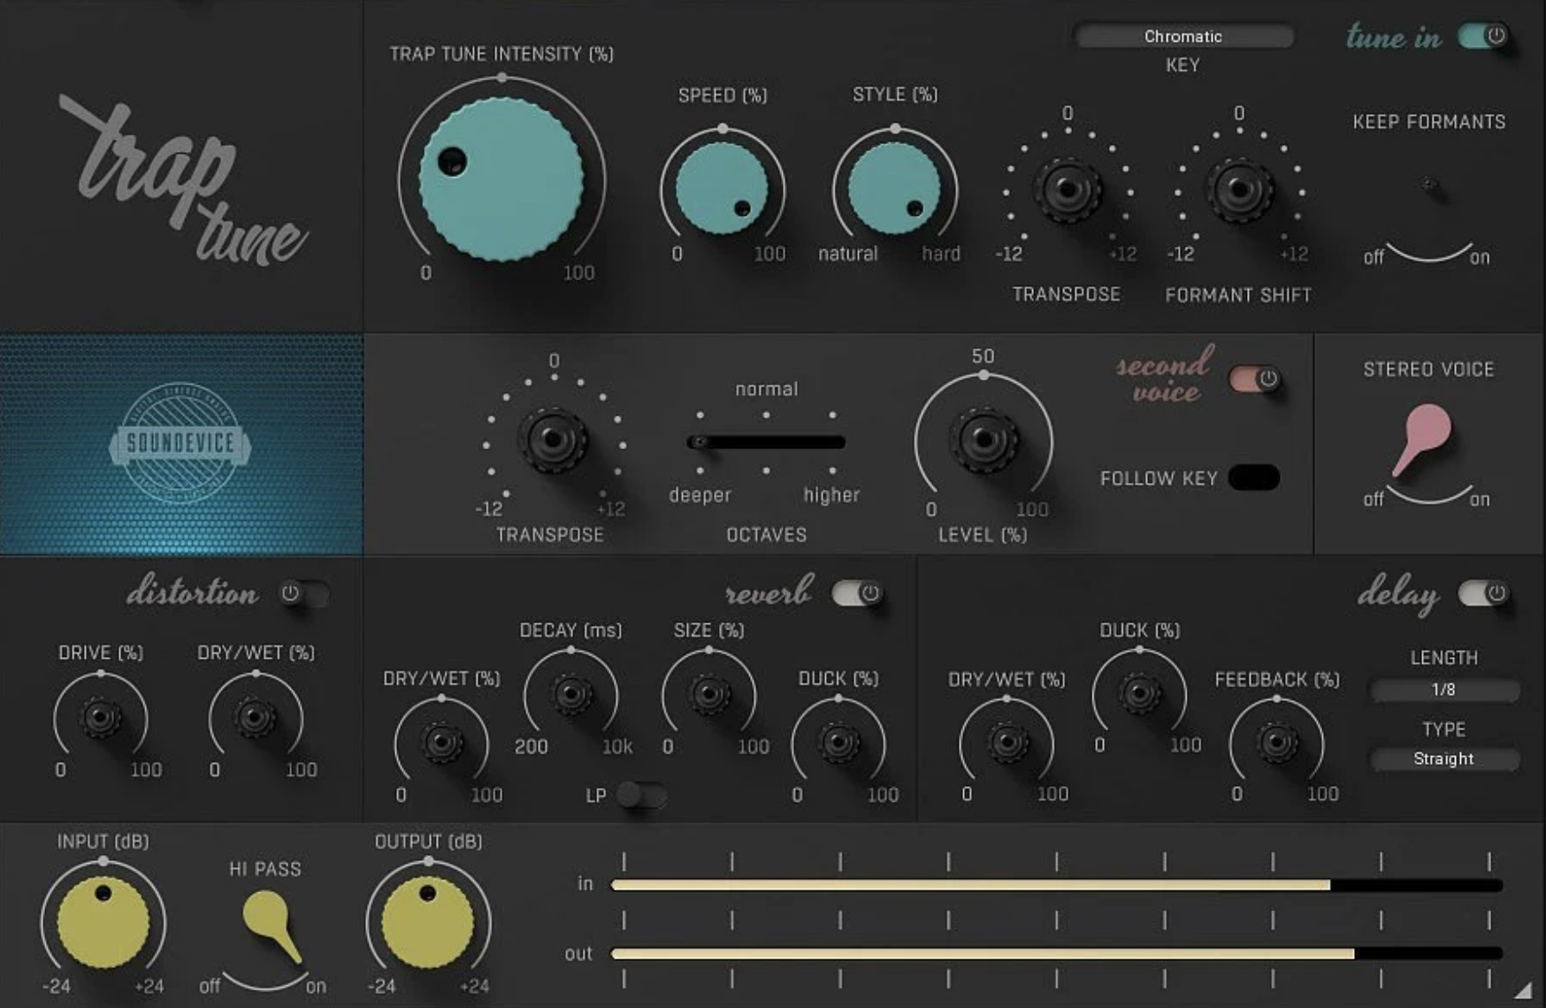Click the reverb Dry/Wet (%) knob
The image size is (1546, 1008).
441,742
